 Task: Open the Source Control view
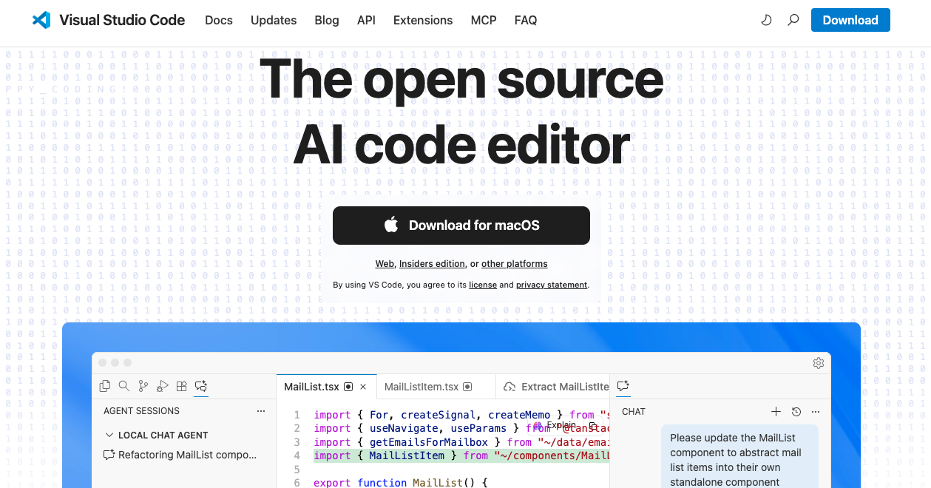[x=143, y=386]
